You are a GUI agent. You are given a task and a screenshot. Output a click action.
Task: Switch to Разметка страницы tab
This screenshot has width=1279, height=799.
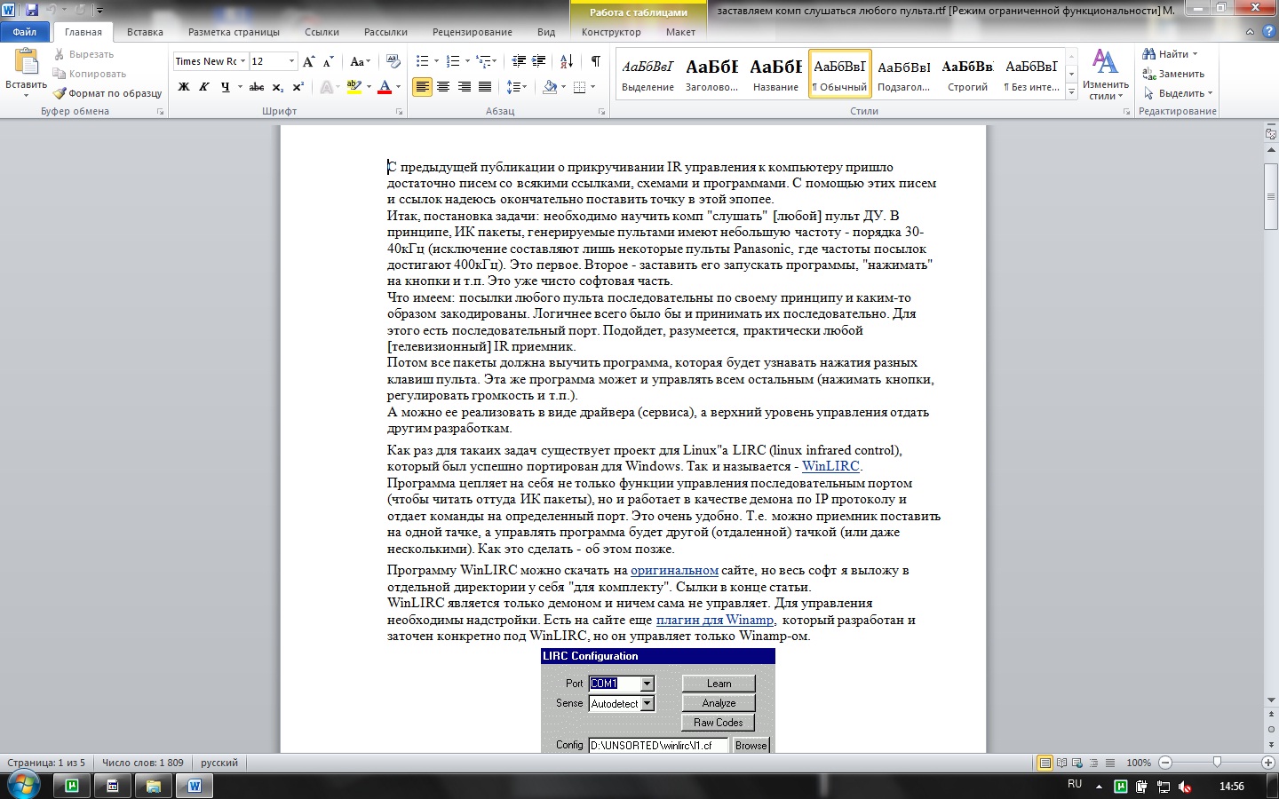click(234, 32)
